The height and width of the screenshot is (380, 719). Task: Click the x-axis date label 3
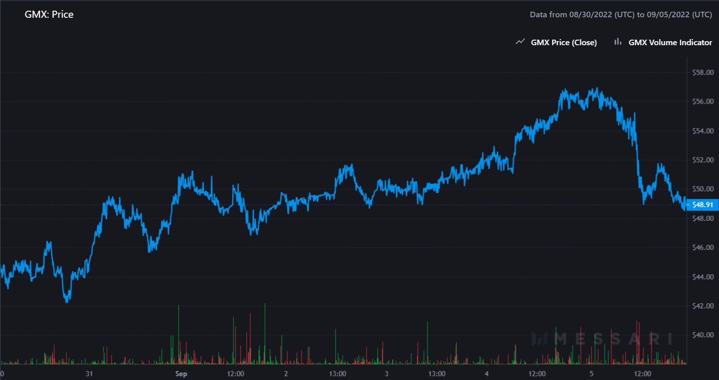click(386, 374)
